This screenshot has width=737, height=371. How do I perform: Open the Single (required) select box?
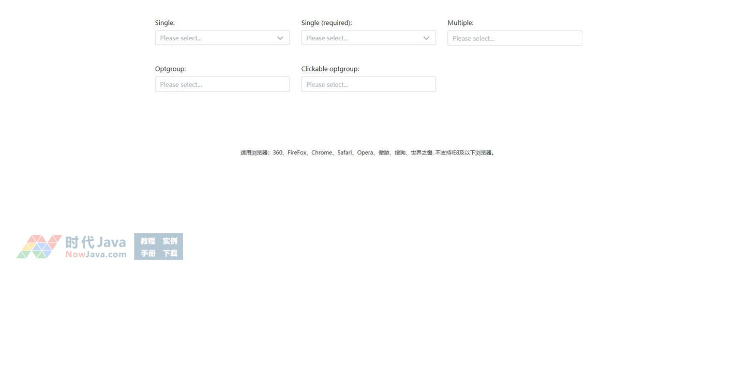click(363, 38)
